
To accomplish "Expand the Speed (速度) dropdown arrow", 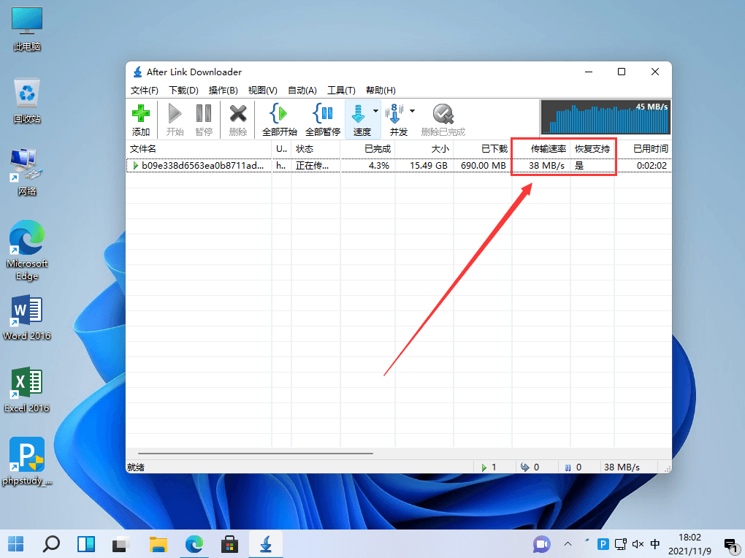I will click(x=376, y=111).
